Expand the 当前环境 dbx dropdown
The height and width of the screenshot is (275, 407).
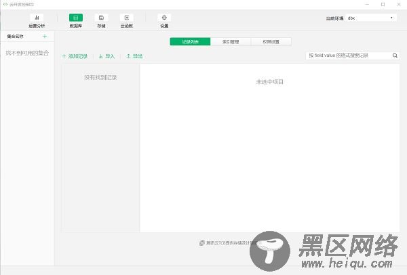pos(371,18)
